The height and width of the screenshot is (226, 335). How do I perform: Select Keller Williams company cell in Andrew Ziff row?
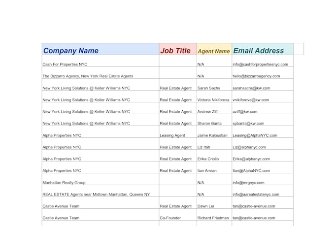tap(100, 108)
